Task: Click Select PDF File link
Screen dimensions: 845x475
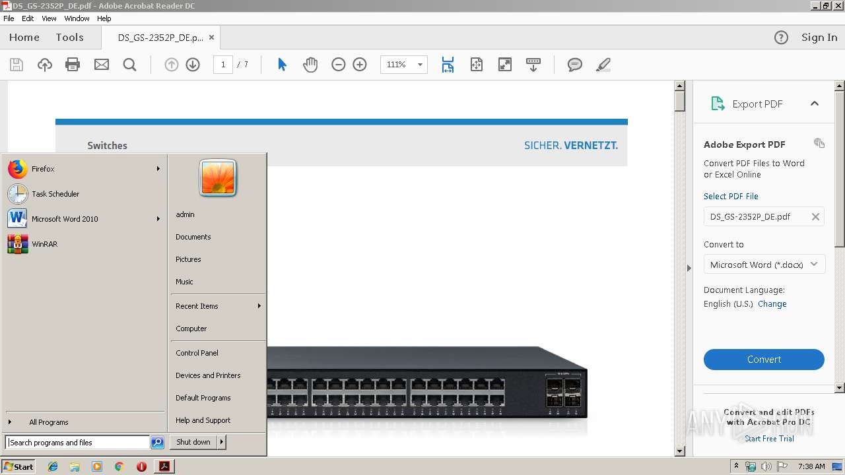Action: 731,197
